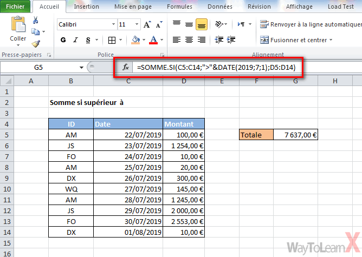The width and height of the screenshot is (362, 257).
Task: Increase font size with large A icon
Action: click(x=147, y=24)
